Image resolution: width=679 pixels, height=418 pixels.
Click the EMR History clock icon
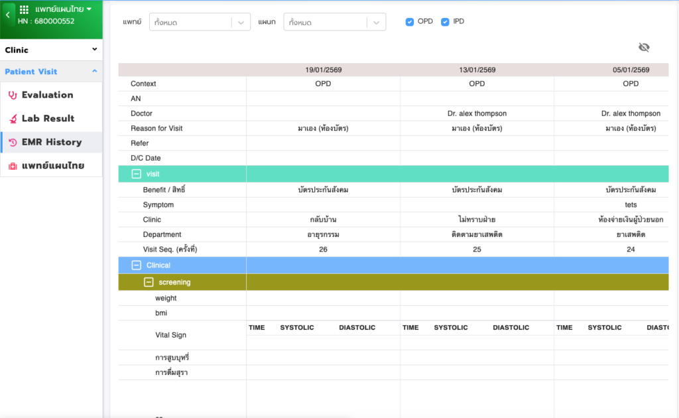[x=12, y=142]
